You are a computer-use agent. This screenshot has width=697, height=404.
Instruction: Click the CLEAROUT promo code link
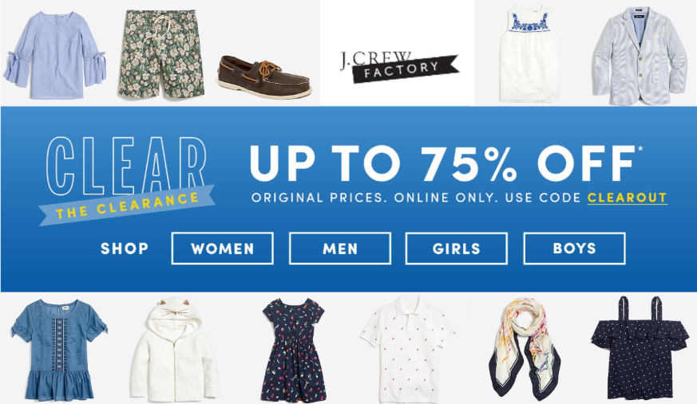(x=628, y=198)
